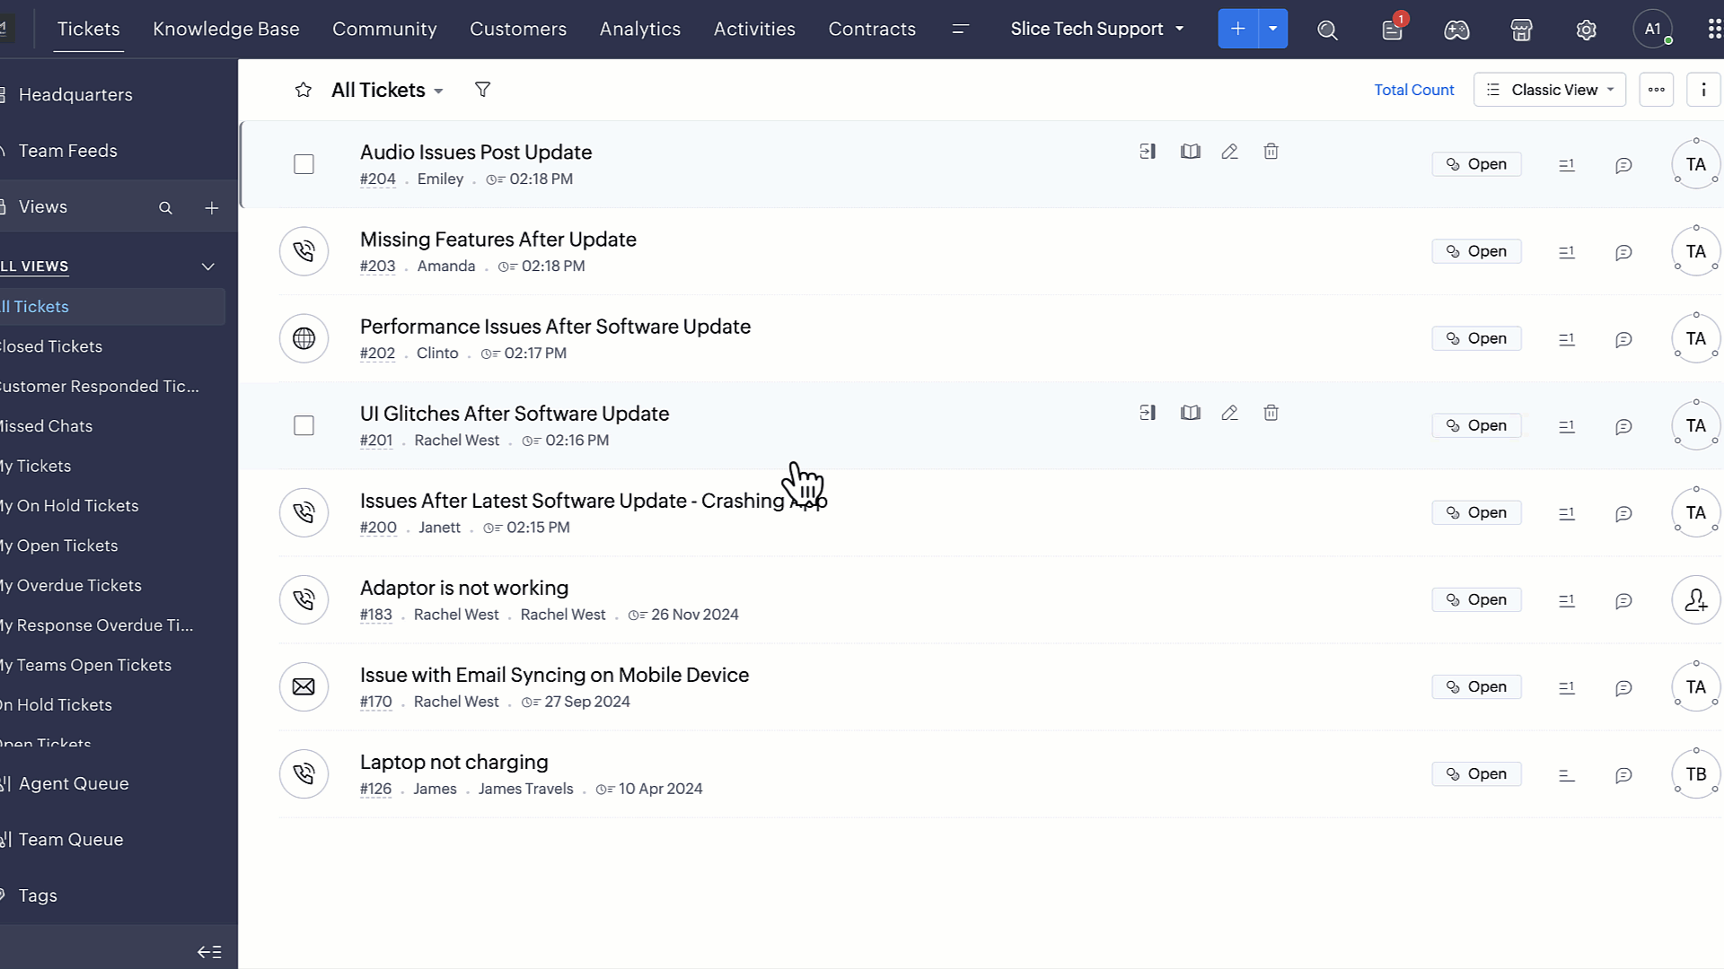Go to Contracts tab

click(872, 29)
